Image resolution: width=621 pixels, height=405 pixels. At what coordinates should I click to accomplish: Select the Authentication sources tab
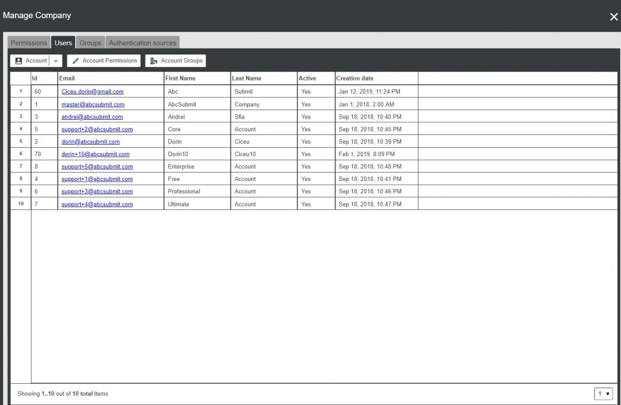point(143,43)
